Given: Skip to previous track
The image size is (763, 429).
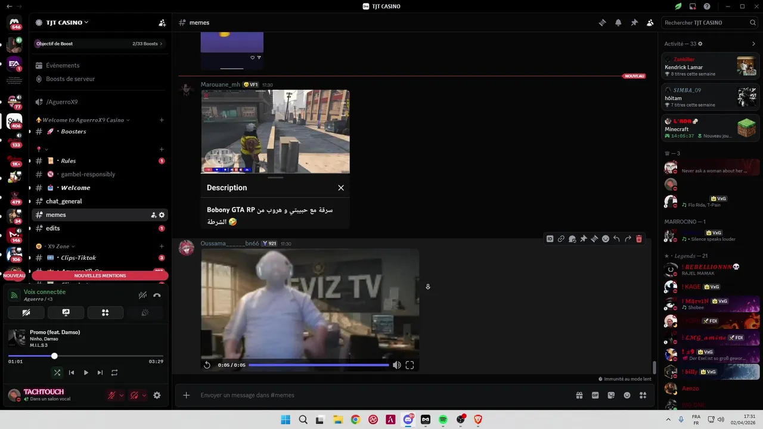Looking at the screenshot, I should [72, 372].
